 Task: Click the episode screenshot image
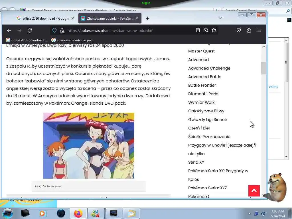click(x=89, y=146)
